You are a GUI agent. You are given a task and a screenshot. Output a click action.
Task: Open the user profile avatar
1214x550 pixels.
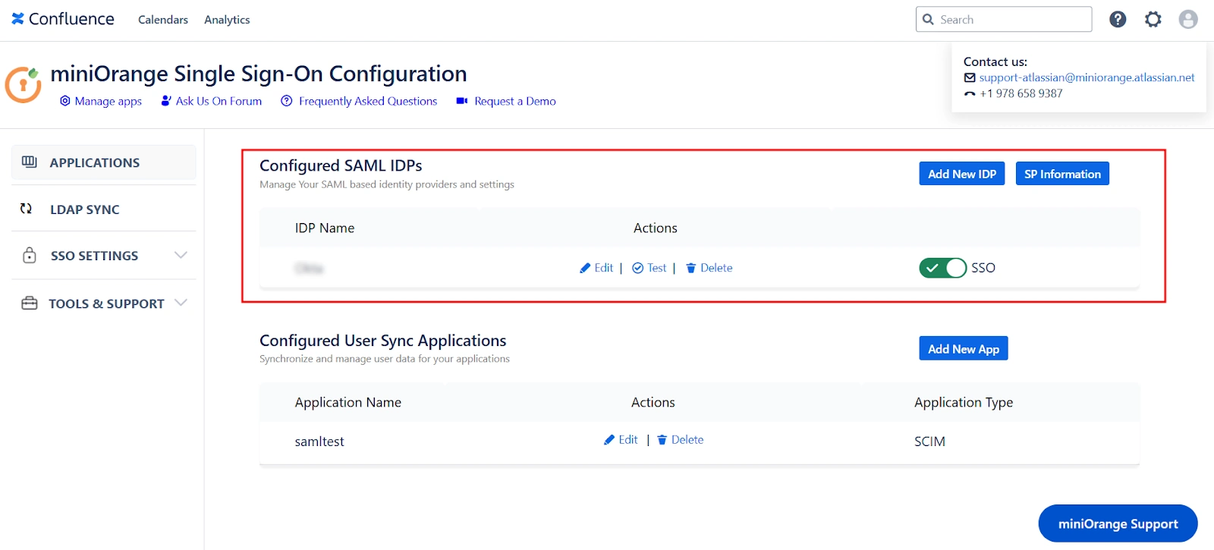[x=1188, y=19]
